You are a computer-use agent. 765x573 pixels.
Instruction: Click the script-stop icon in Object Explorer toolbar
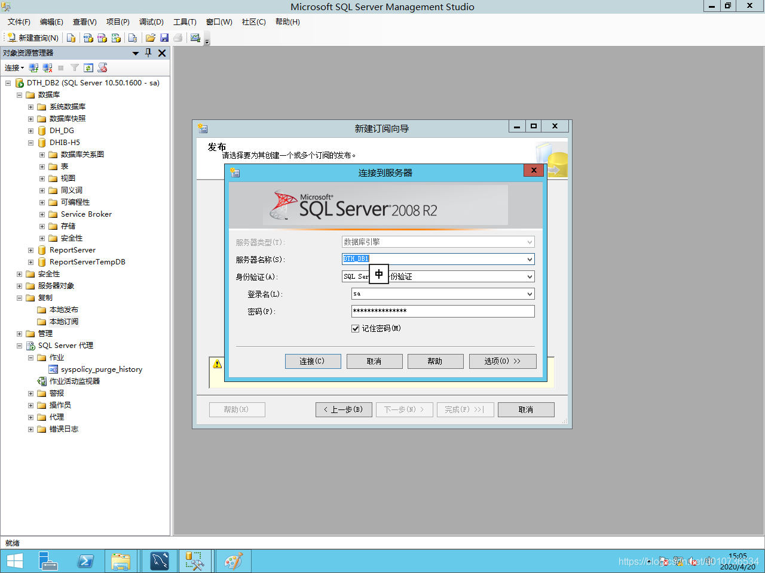(103, 67)
